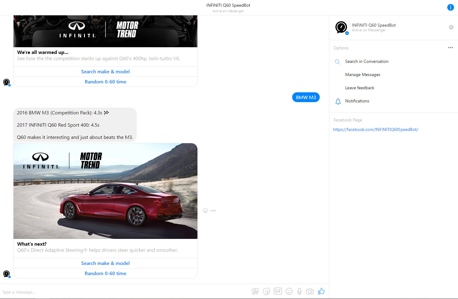458x299 pixels.
Task: Click the bot avatar beside bottom card
Action: click(x=6, y=274)
